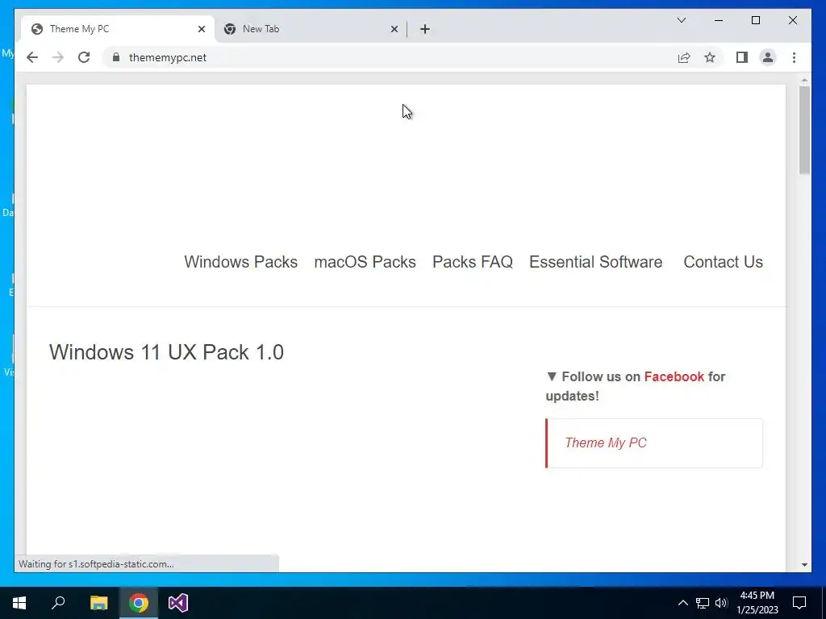
Task: Open the Chrome profile avatar menu
Action: (768, 57)
